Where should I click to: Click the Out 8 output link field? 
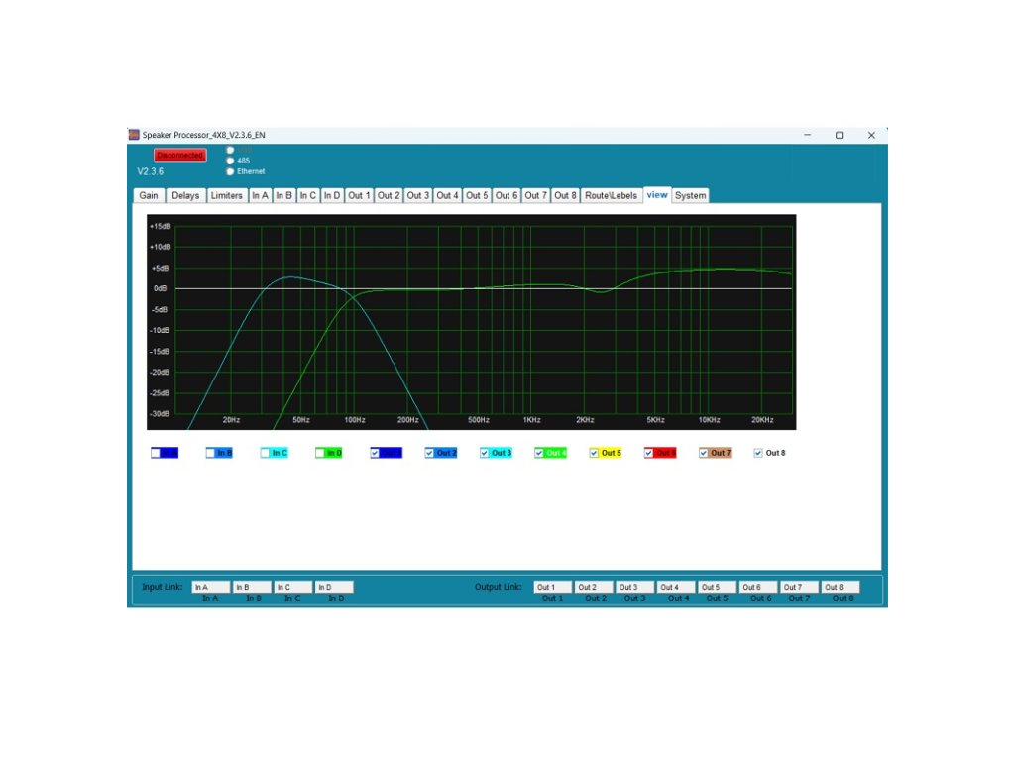(841, 587)
